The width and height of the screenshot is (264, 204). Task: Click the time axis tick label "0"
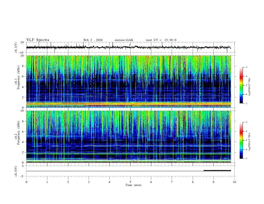point(26,182)
